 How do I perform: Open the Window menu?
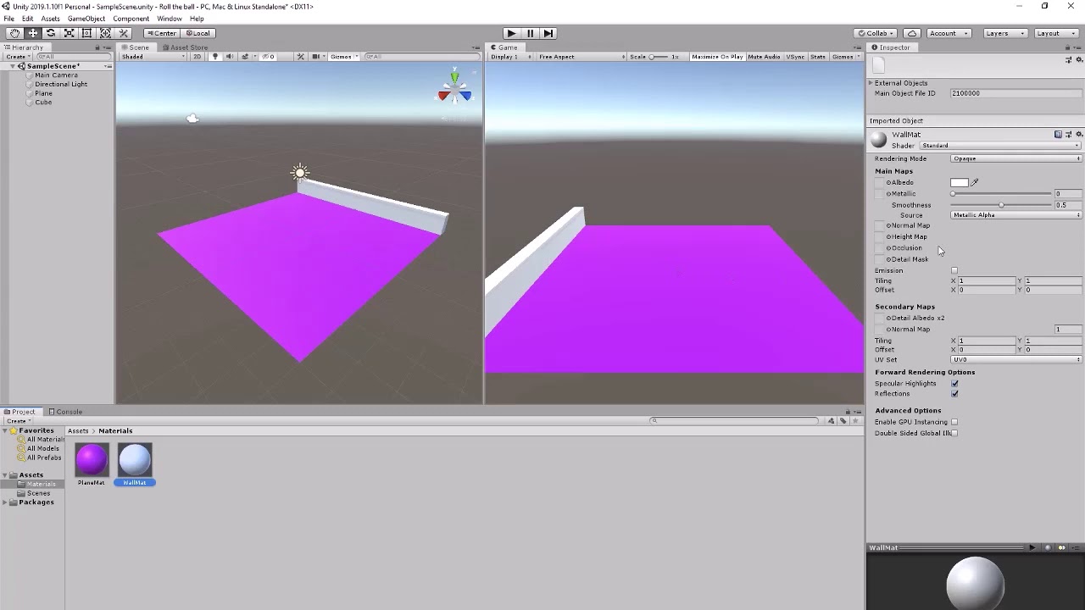click(169, 19)
